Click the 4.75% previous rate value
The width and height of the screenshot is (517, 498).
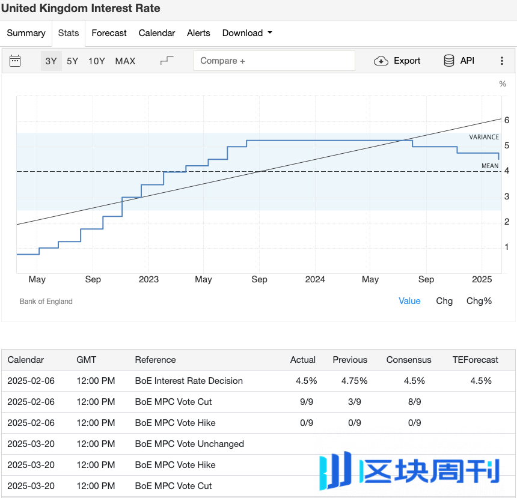coord(355,381)
